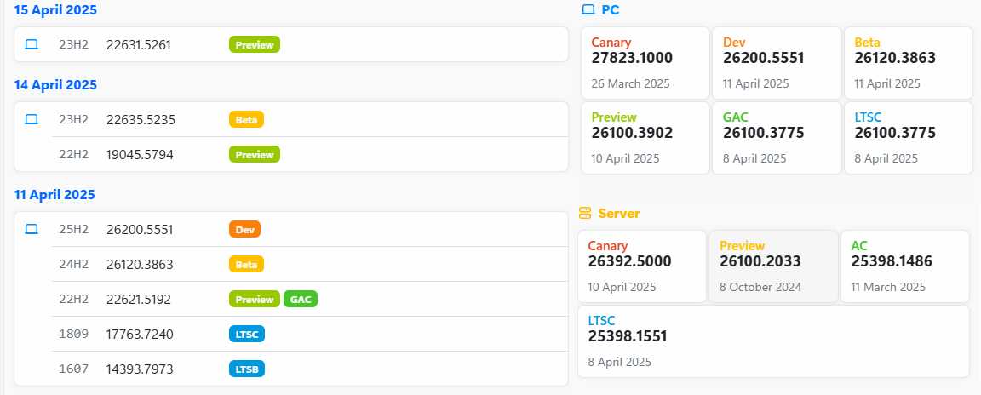
Task: Open the Server LTSC 25398.1551 card
Action: tap(774, 341)
